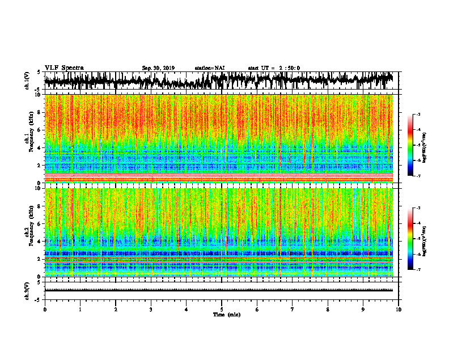Click the ch.3 flat waveform trace panel
The image size is (449, 347).
point(221,291)
